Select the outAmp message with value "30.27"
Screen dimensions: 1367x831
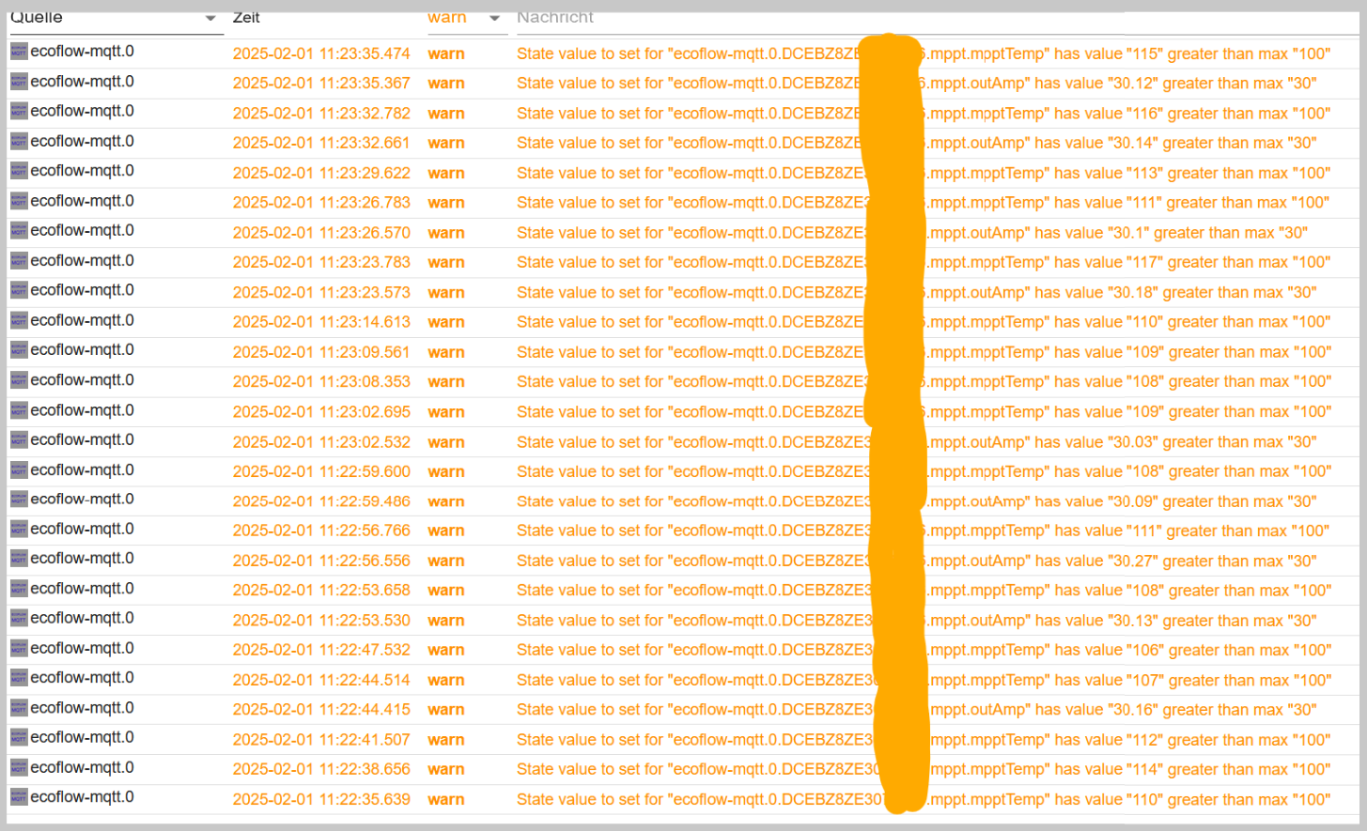916,561
